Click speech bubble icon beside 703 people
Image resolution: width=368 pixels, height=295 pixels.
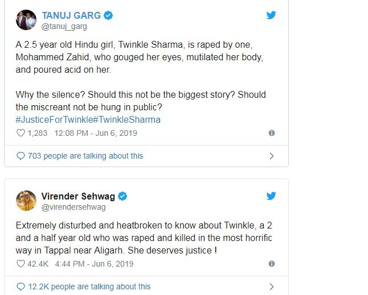[21, 156]
